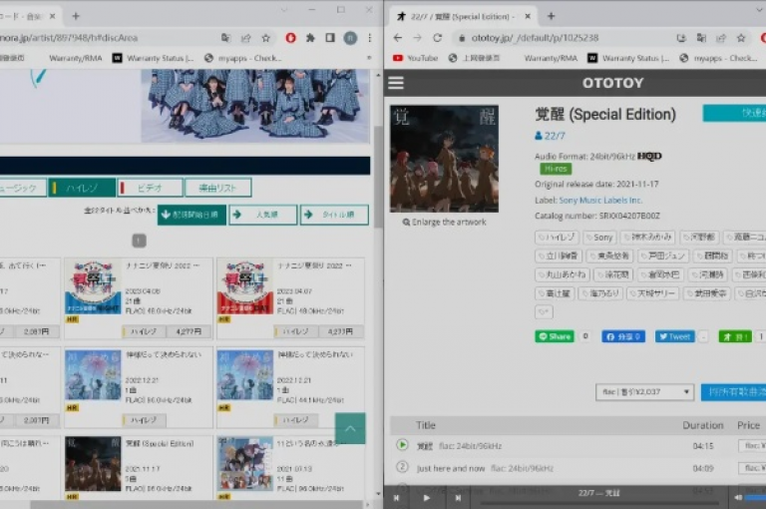This screenshot has height=509, width=766.
Task: Click 戸田ジュン tag
Action: pyautogui.click(x=664, y=255)
